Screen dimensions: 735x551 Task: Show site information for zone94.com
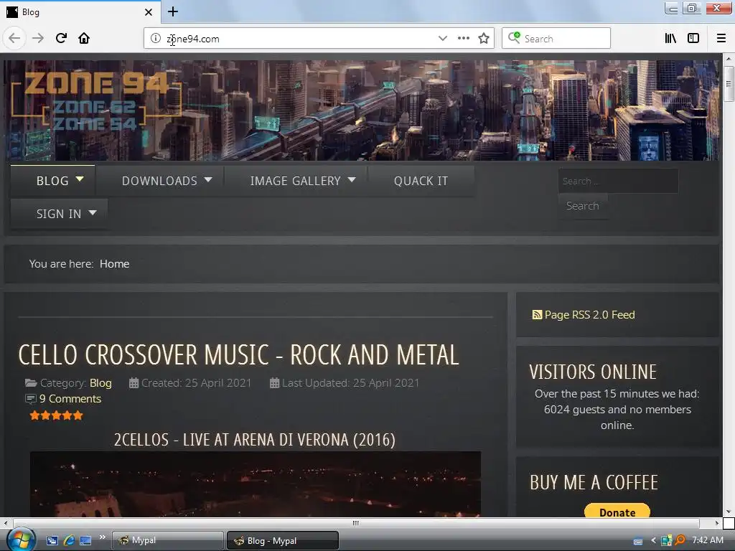click(x=156, y=39)
